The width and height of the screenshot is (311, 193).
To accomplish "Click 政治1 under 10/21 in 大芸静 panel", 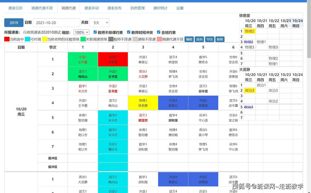I will tap(261, 85).
